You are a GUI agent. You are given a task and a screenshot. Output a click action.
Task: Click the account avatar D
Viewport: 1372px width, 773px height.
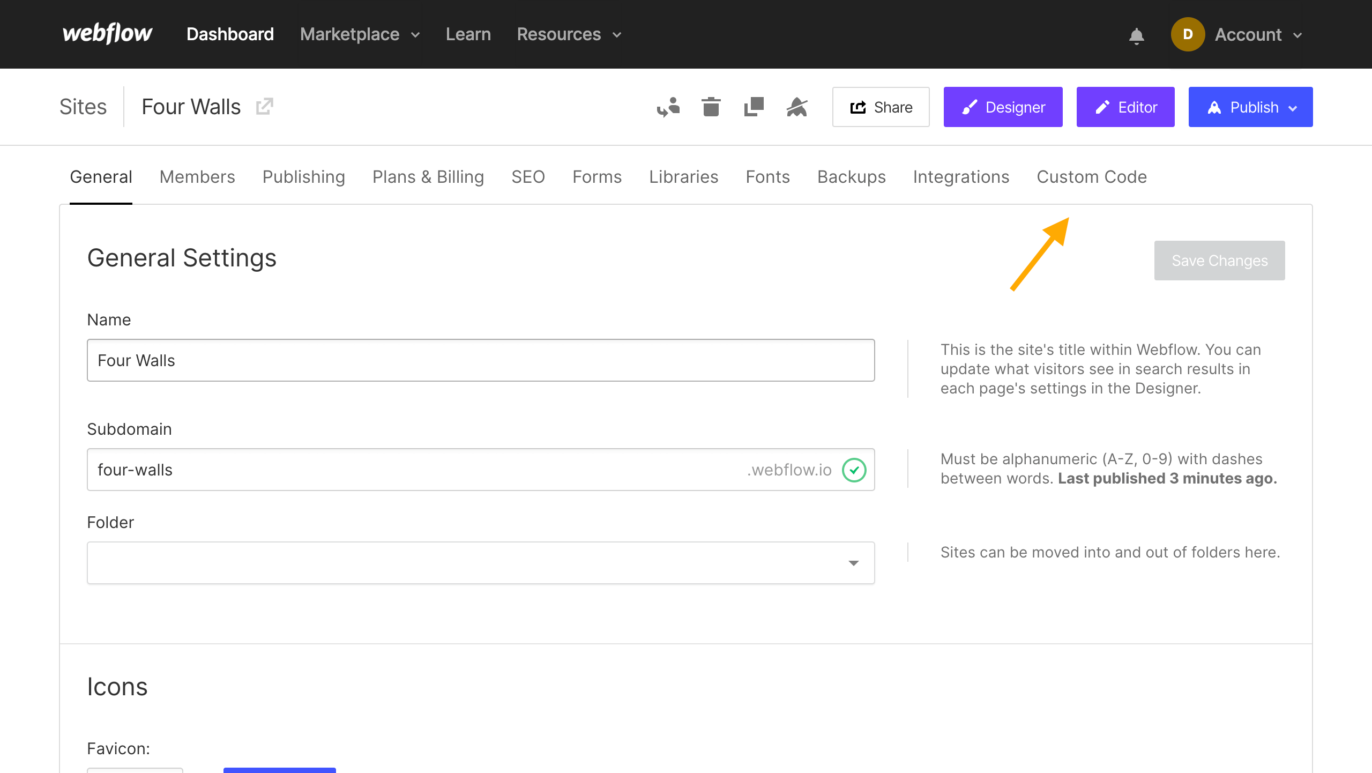tap(1188, 34)
